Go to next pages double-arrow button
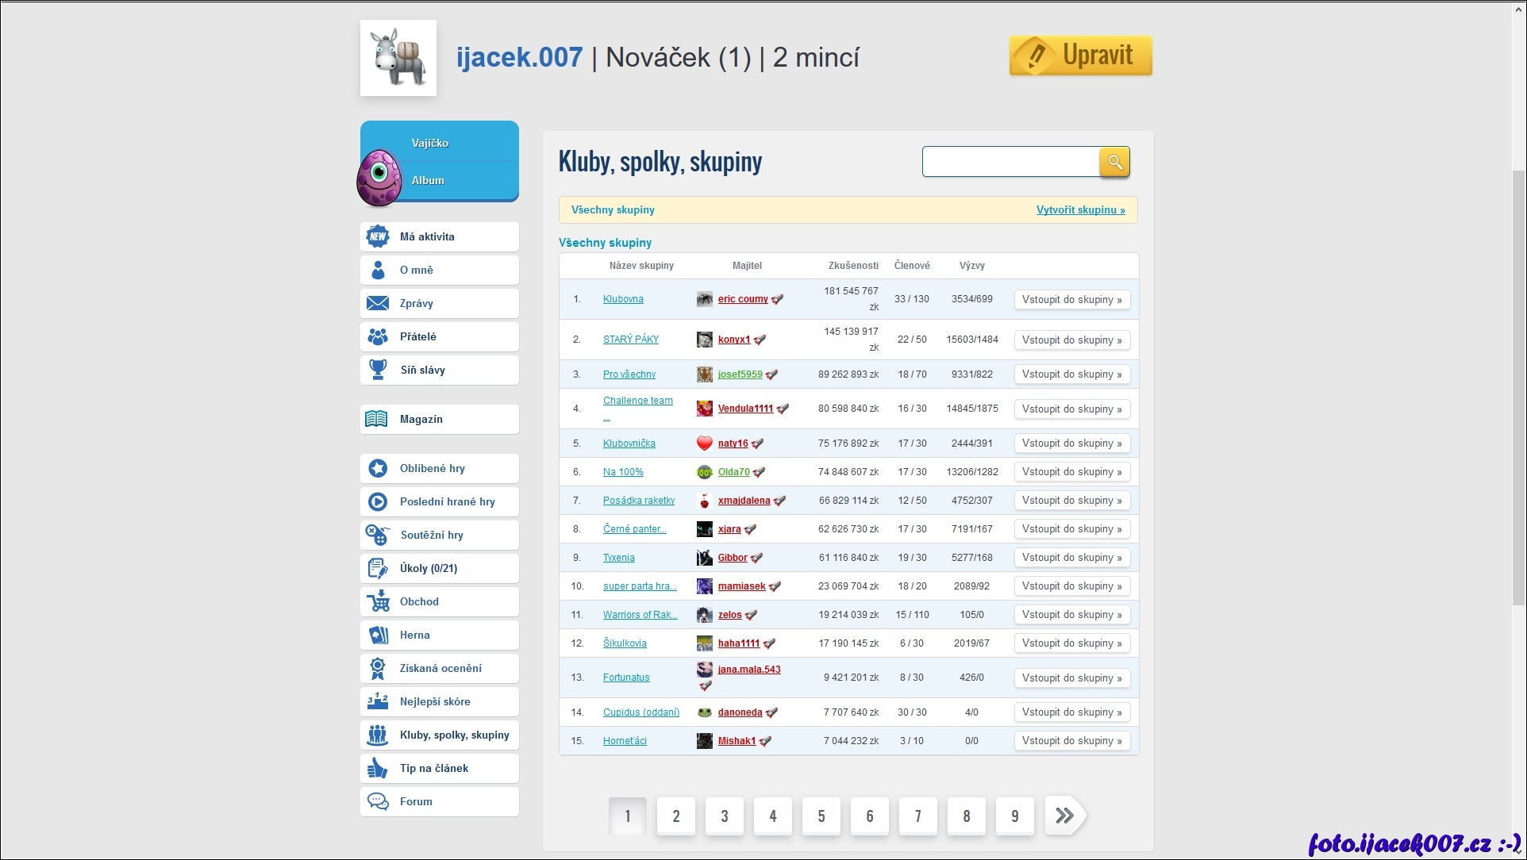 (1064, 816)
